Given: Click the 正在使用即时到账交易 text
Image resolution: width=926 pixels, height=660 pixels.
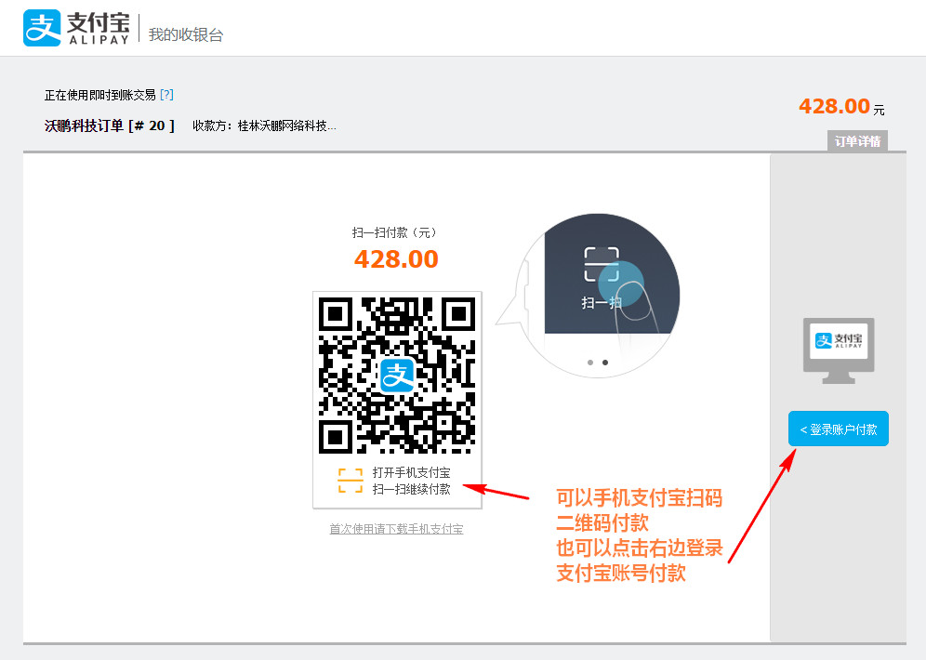Looking at the screenshot, I should coord(100,95).
